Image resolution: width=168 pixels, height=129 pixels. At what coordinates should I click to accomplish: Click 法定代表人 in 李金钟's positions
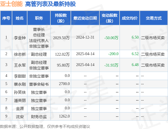[39, 41]
